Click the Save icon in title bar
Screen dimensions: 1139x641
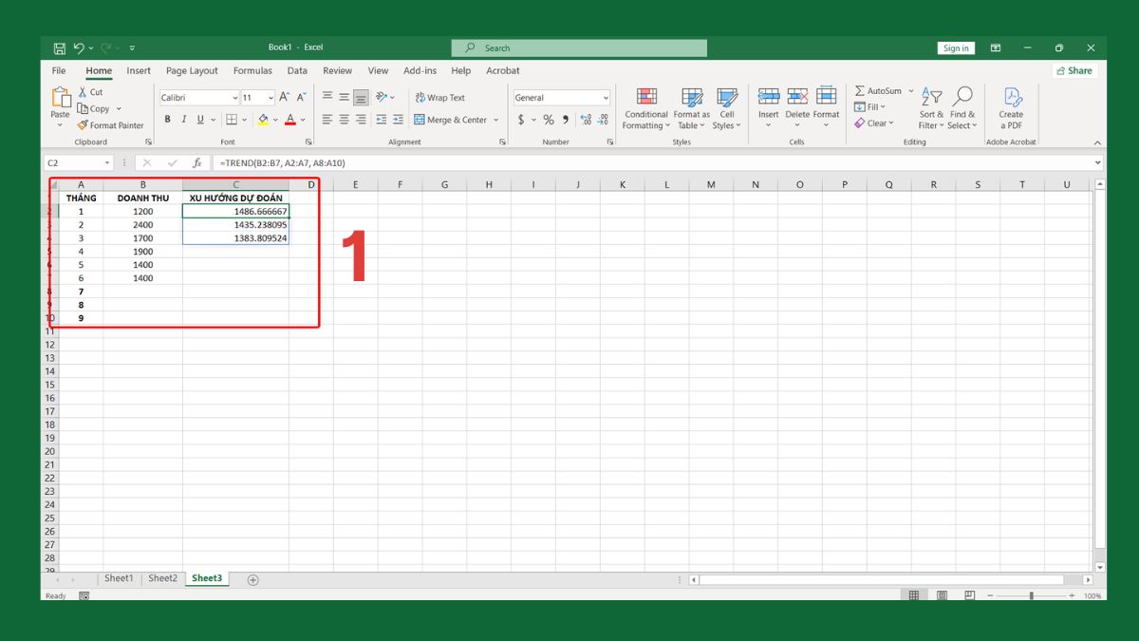[60, 47]
